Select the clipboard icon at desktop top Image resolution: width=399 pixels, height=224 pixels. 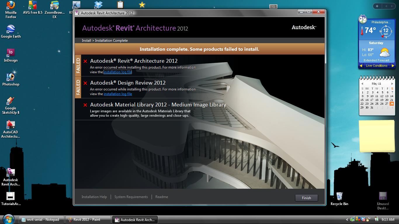point(120,5)
